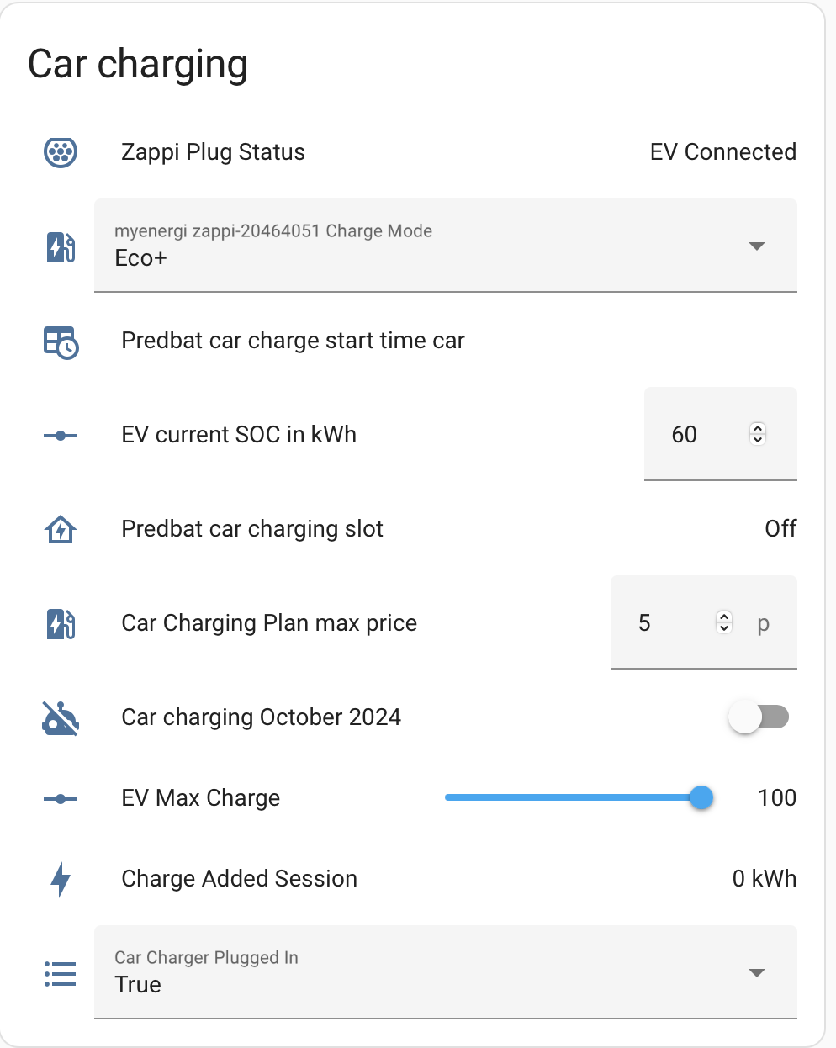Click the EV Max Charge slider handle
This screenshot has height=1048, width=836.
coord(701,797)
